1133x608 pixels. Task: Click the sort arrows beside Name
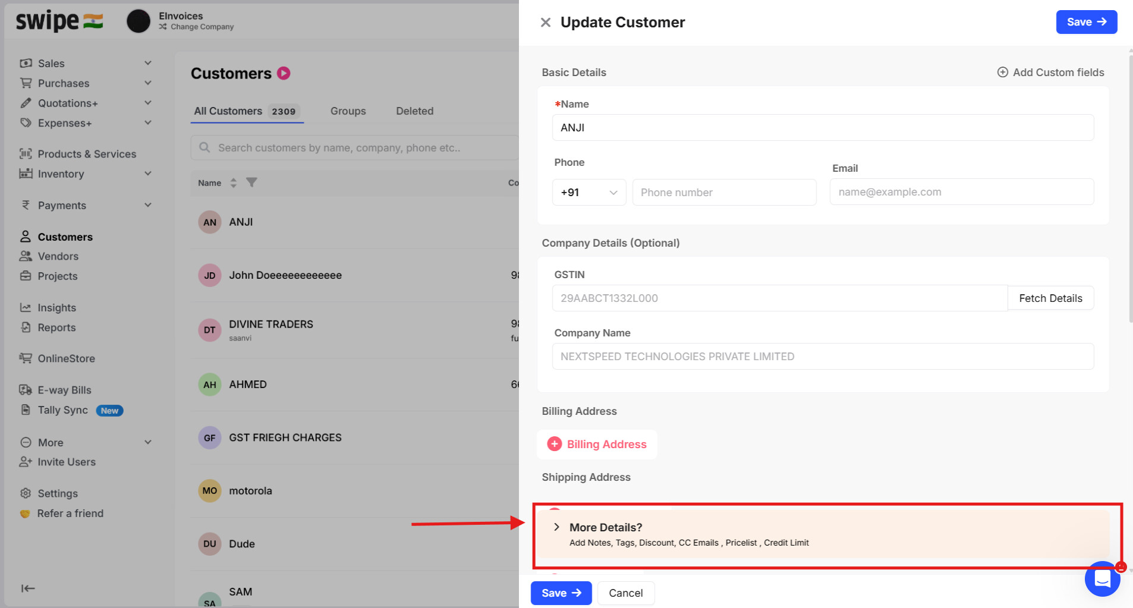coord(234,182)
